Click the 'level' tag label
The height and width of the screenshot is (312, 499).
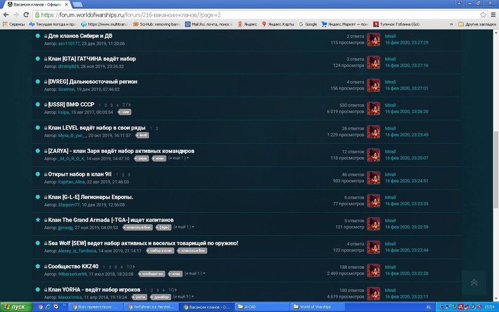[x=142, y=135]
